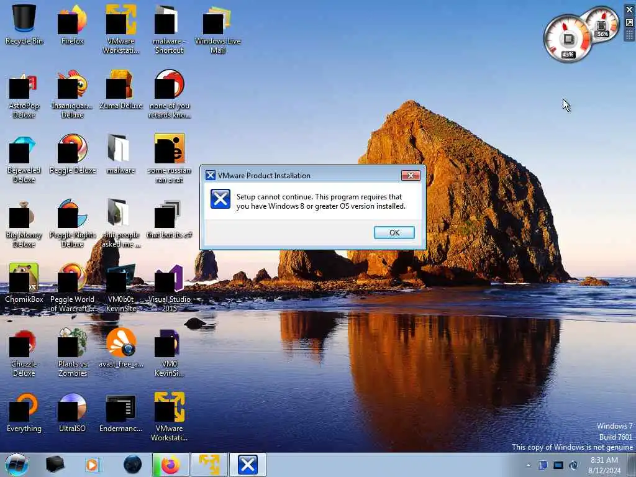Select the Bejeweled Deluxe desktop icon

tap(24, 159)
